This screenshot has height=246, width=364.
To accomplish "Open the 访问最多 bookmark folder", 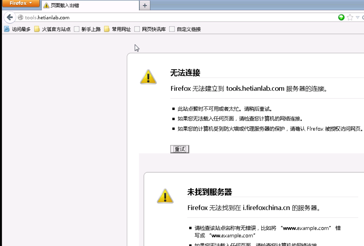I will 17,29.
